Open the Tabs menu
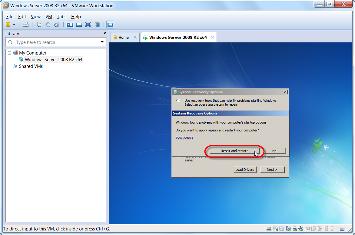 [x=61, y=17]
